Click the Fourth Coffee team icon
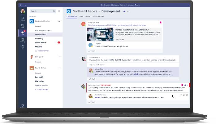Viewport: 216px width, 124px height. click(32, 68)
